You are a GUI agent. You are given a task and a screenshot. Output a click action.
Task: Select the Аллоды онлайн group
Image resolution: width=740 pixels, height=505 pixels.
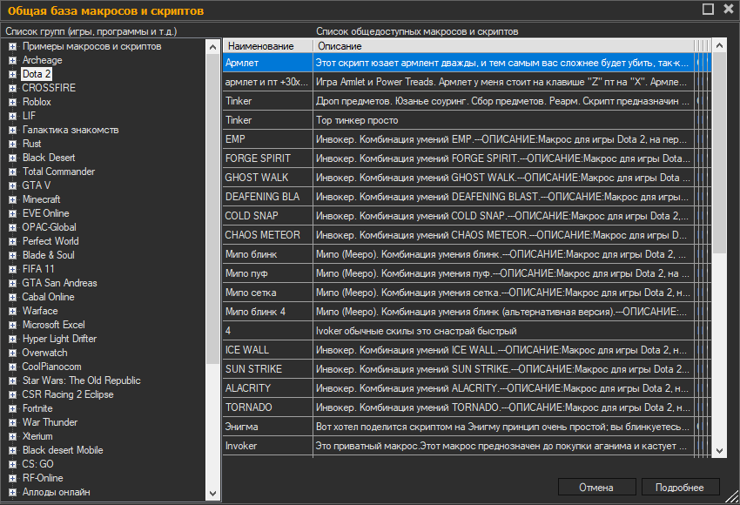pos(57,492)
